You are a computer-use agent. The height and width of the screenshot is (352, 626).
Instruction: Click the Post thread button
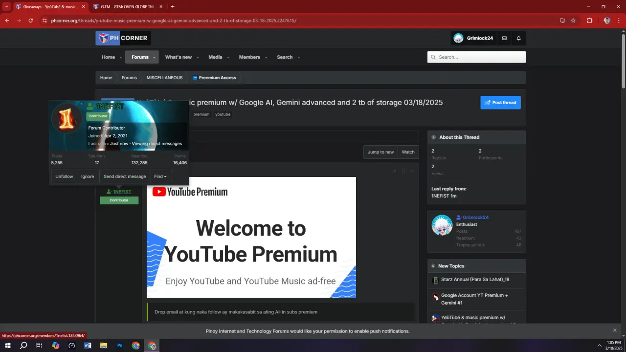(x=500, y=102)
